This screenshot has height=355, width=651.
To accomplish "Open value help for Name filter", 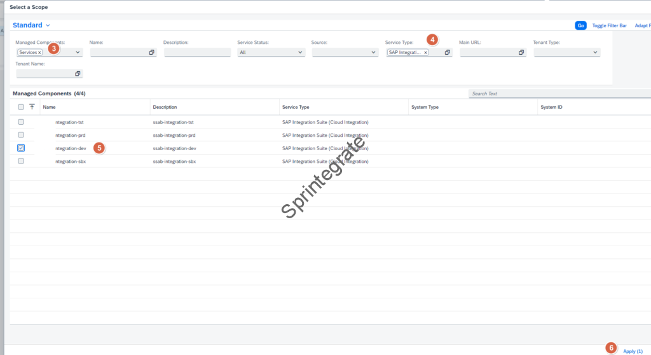I will (151, 52).
